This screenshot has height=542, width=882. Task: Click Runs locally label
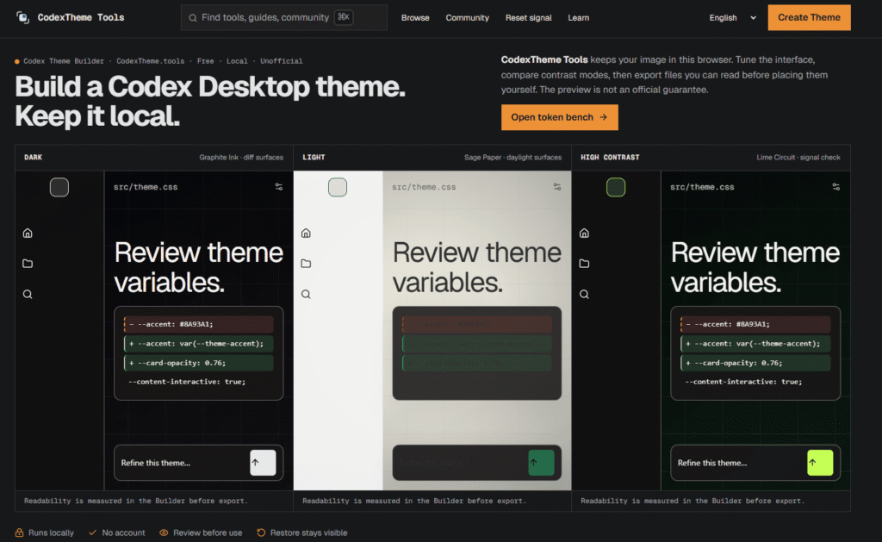click(51, 533)
